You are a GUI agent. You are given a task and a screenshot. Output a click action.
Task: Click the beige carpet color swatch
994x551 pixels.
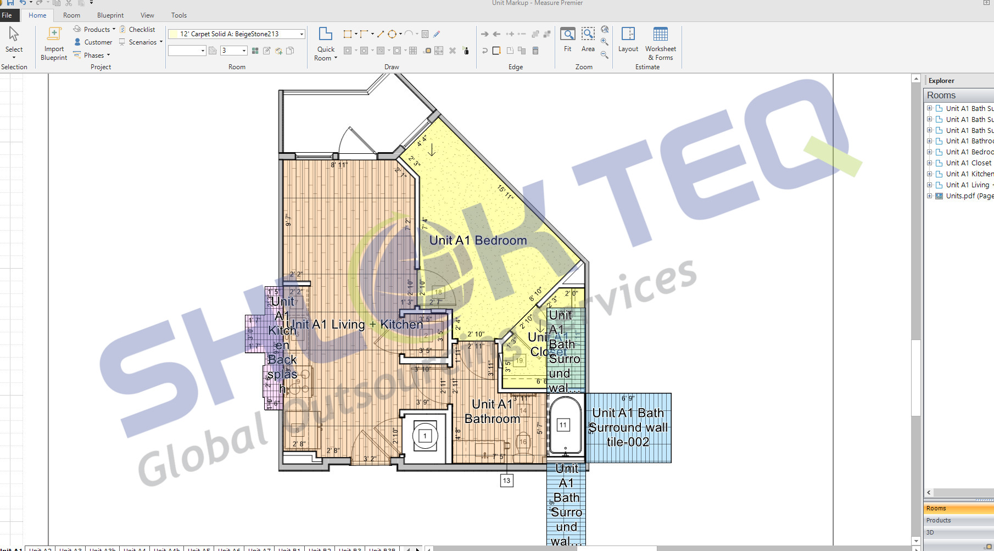(174, 34)
